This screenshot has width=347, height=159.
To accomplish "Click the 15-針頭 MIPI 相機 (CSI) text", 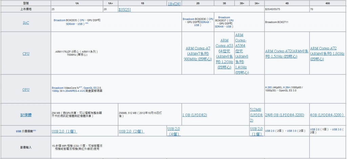I will point(77,147).
